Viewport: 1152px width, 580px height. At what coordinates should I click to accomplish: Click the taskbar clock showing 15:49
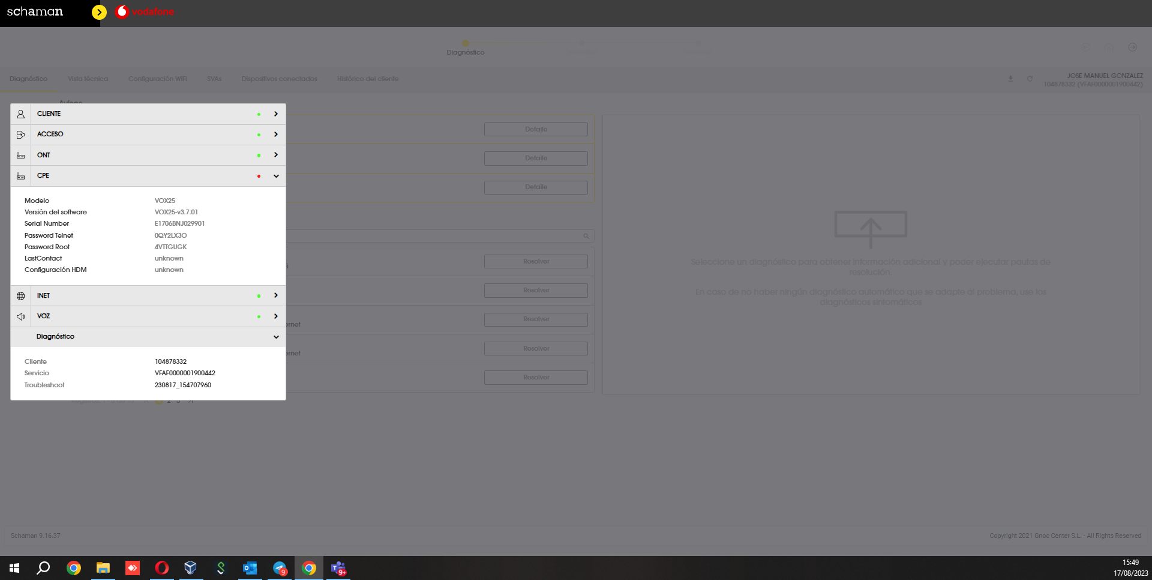pos(1131,563)
